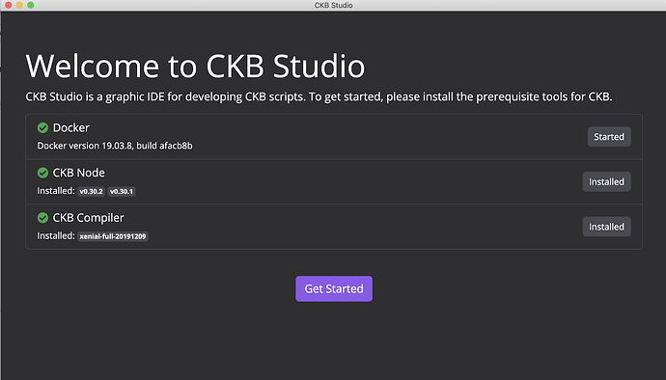Click the Welcome to CKB Studio title
The height and width of the screenshot is (380, 666).
coord(195,67)
